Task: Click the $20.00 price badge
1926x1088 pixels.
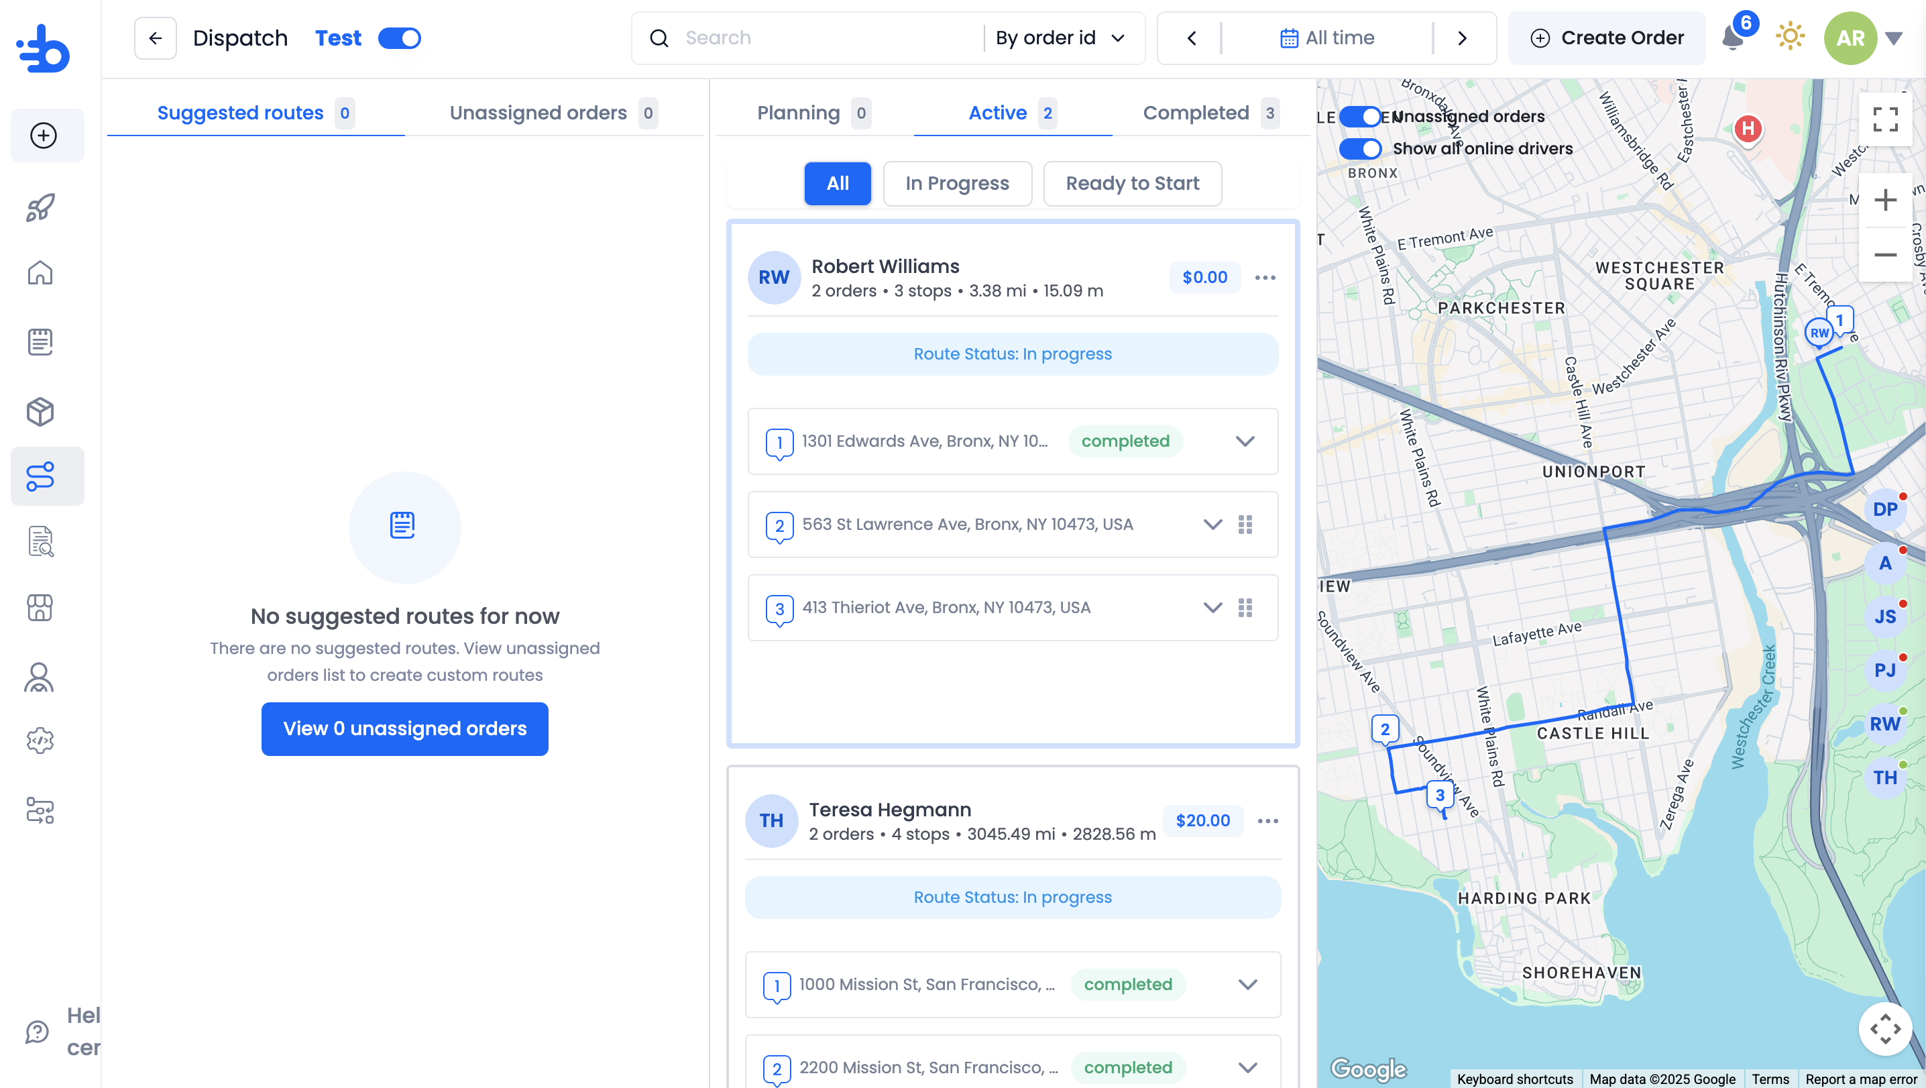Action: [1202, 821]
